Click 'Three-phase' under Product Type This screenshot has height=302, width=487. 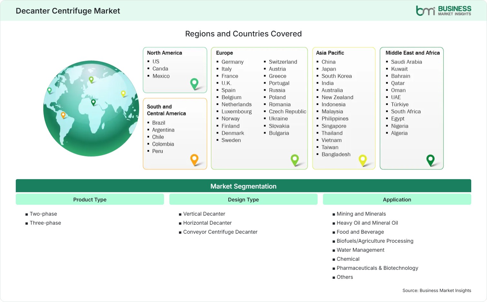tap(45, 223)
